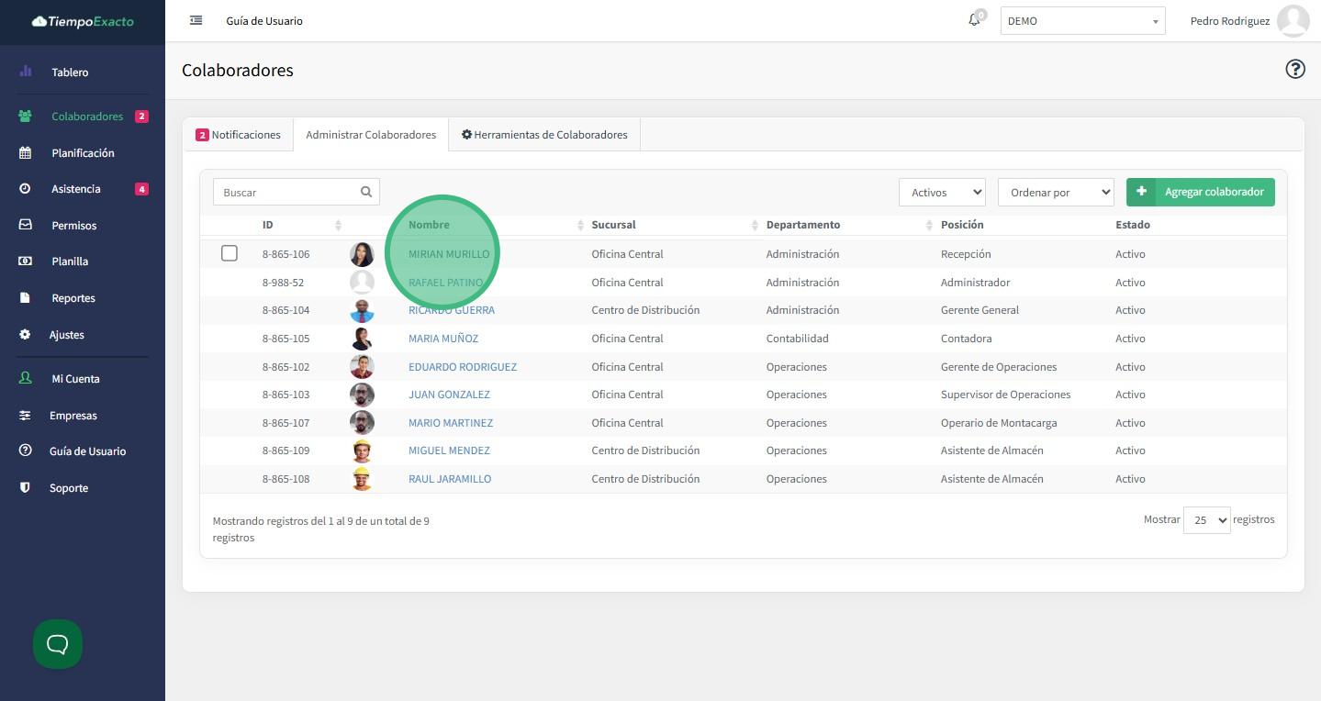Change the Mostrar records per page dropdown
The width and height of the screenshot is (1321, 701).
point(1206,520)
